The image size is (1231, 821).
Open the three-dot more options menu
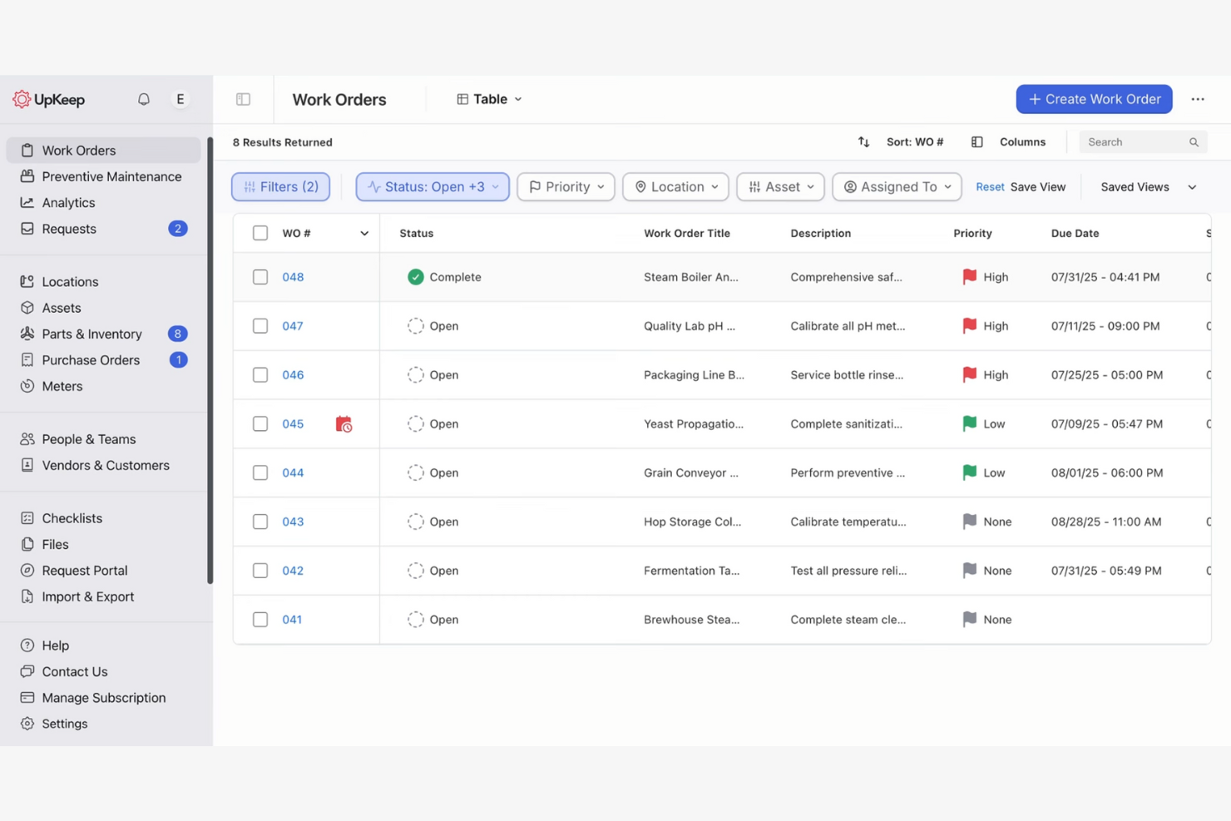[x=1198, y=99]
